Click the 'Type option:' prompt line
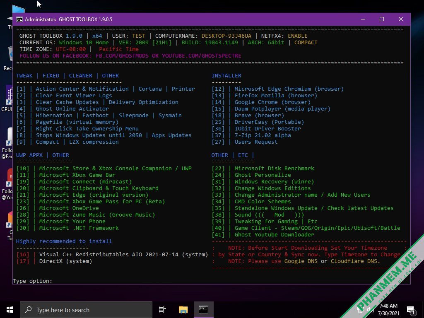This screenshot has height=318, width=424. tap(32, 281)
